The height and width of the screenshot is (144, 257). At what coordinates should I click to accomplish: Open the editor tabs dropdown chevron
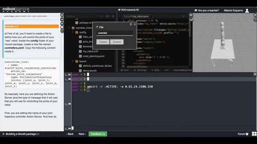tap(183, 16)
